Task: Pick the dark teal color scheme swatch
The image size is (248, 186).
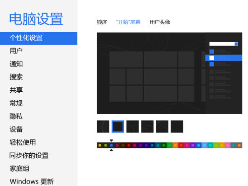Action: coord(158,145)
